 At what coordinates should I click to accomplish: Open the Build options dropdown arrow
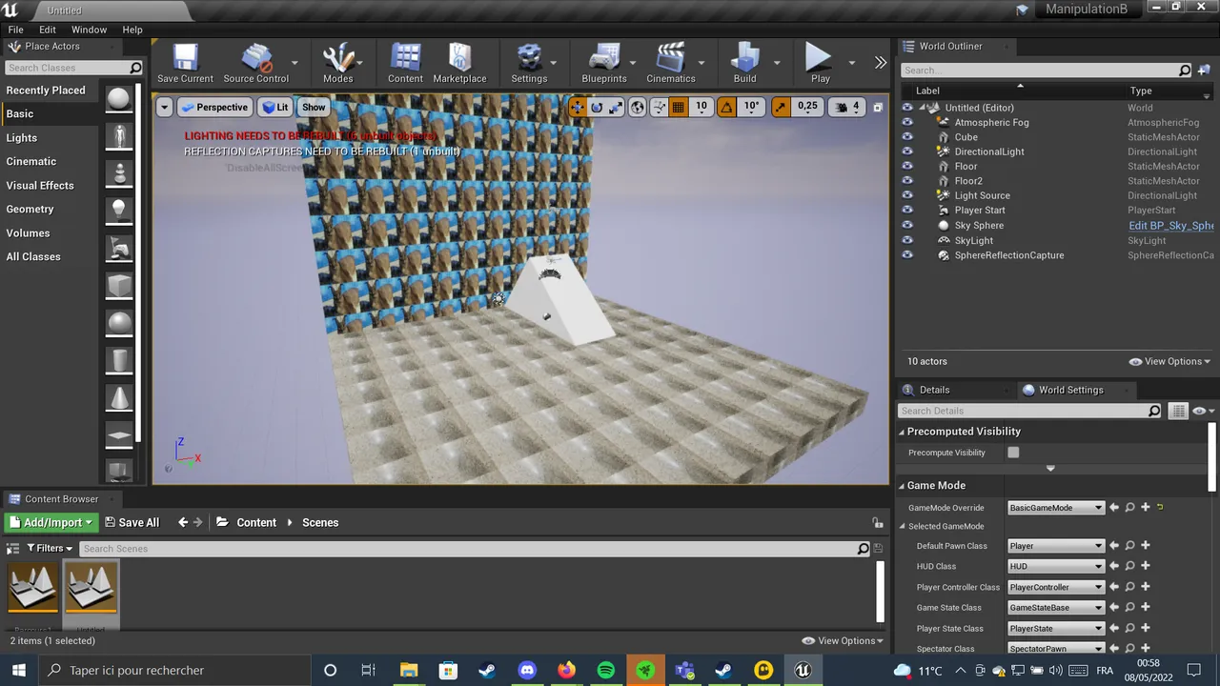777,63
